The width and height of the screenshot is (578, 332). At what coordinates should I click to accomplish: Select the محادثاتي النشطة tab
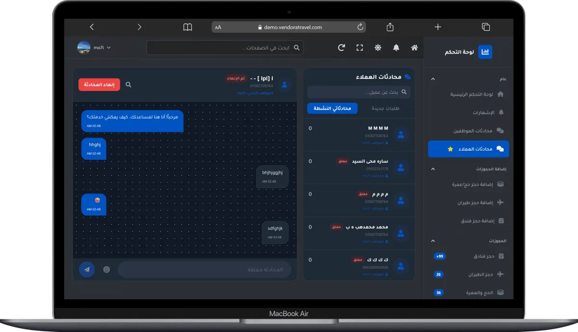tap(332, 108)
